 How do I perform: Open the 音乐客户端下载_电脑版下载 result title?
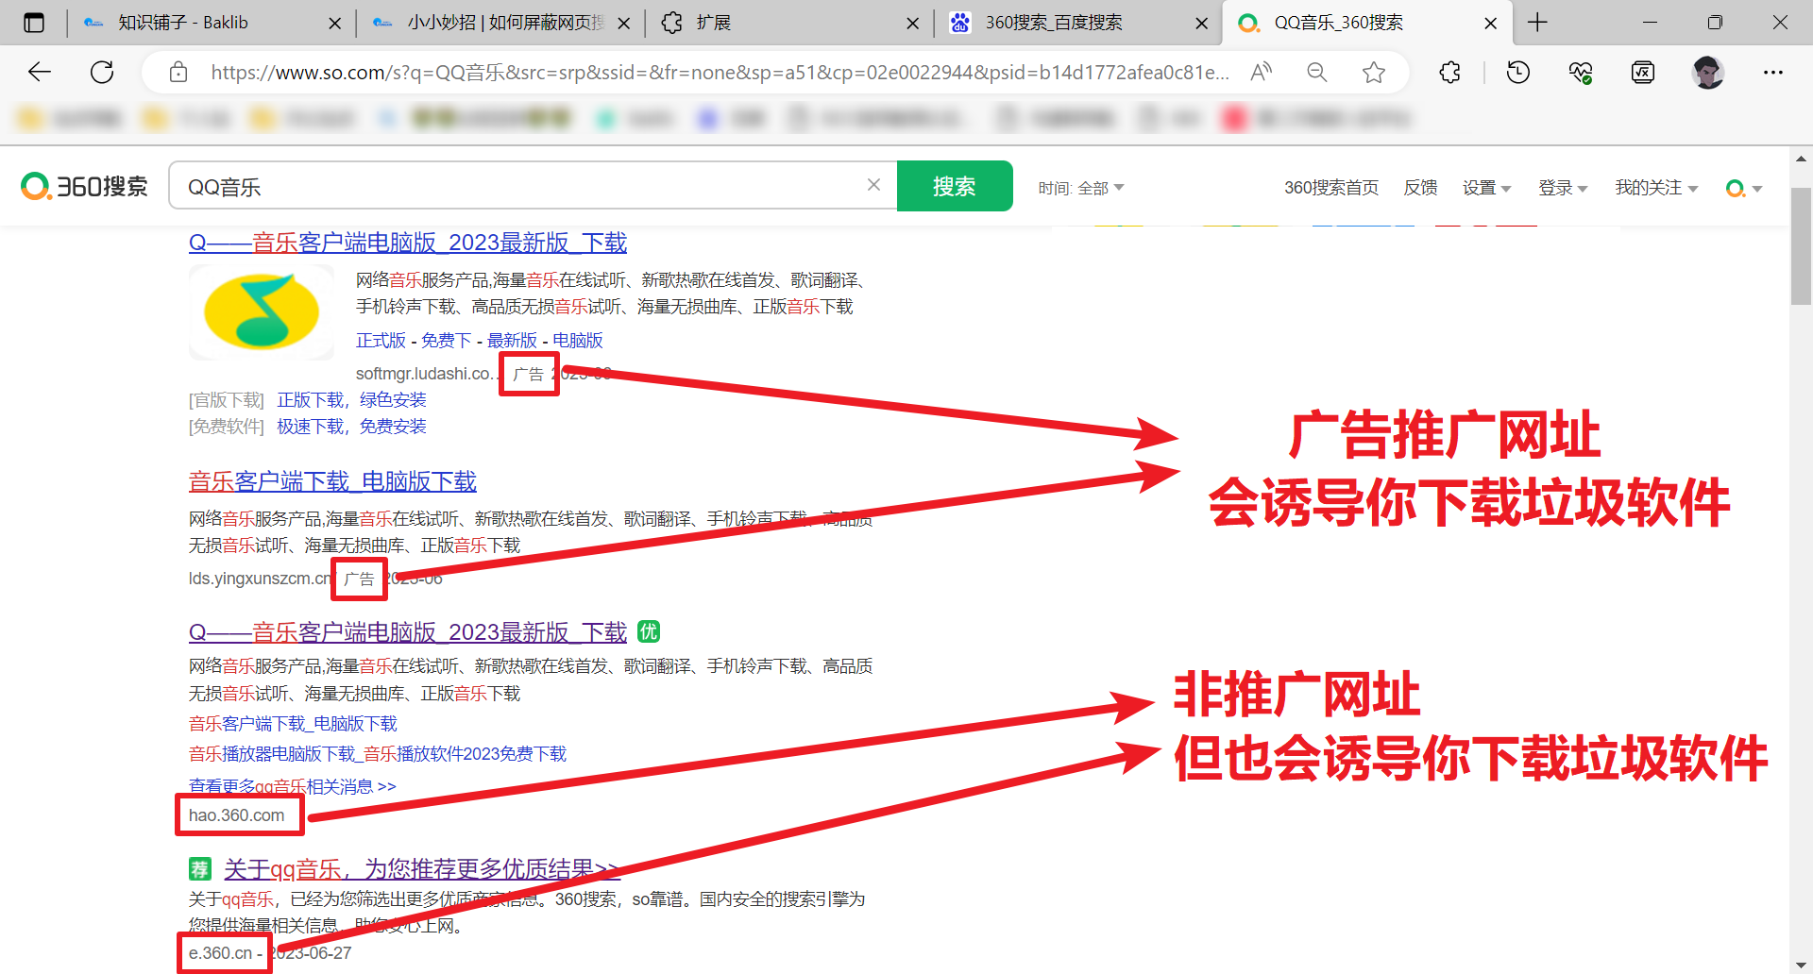pyautogui.click(x=332, y=481)
